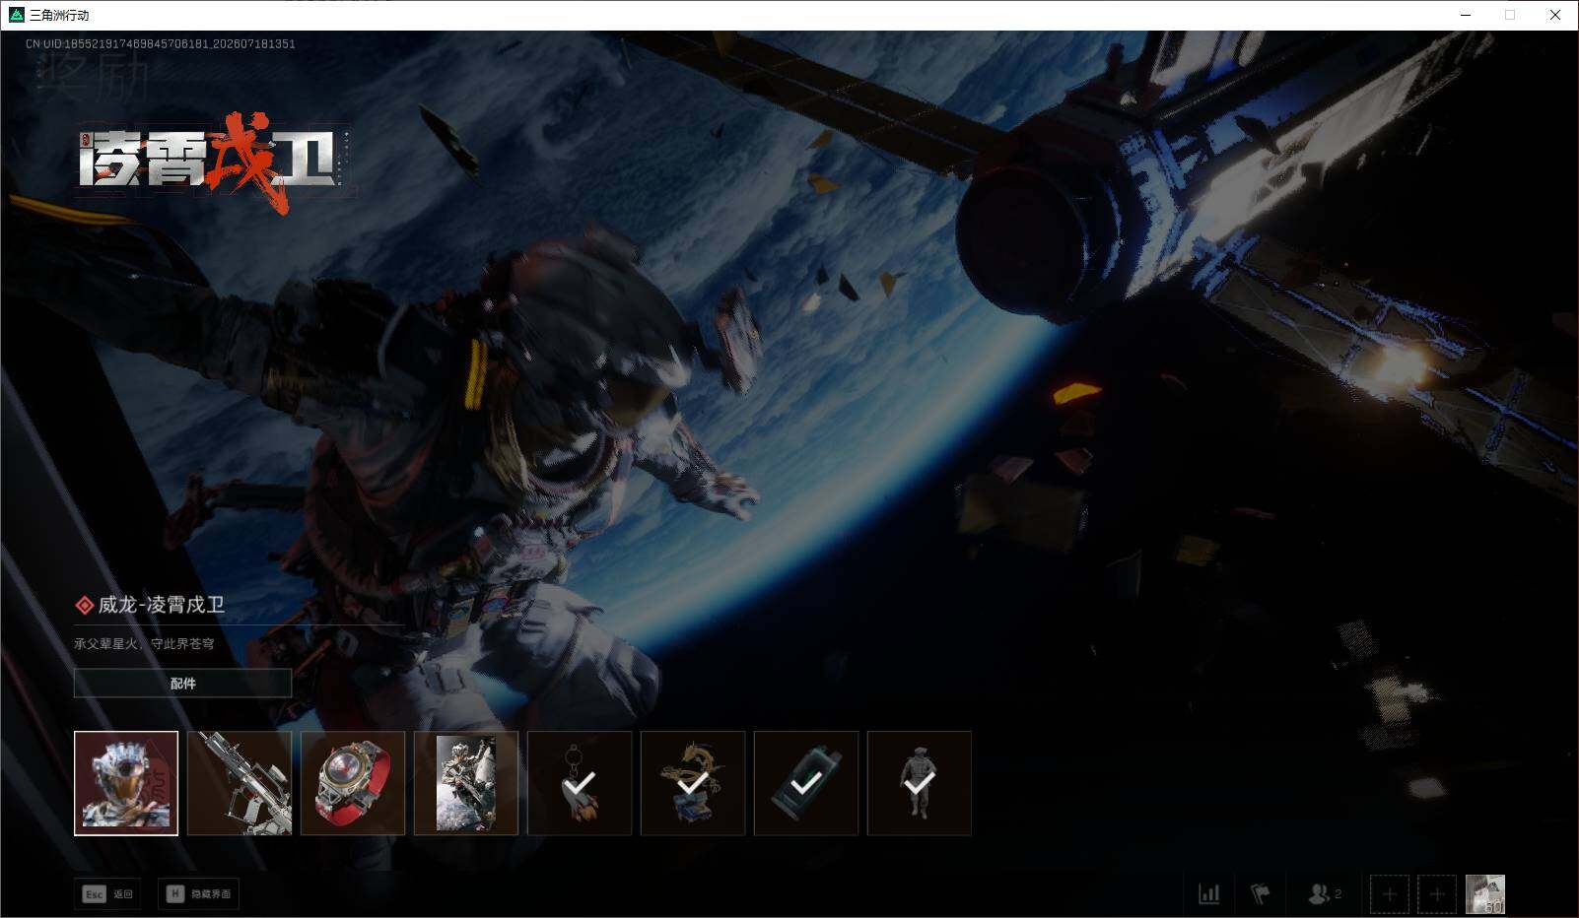
Task: Minimize the 三角洲行动 game window
Action: [x=1466, y=15]
